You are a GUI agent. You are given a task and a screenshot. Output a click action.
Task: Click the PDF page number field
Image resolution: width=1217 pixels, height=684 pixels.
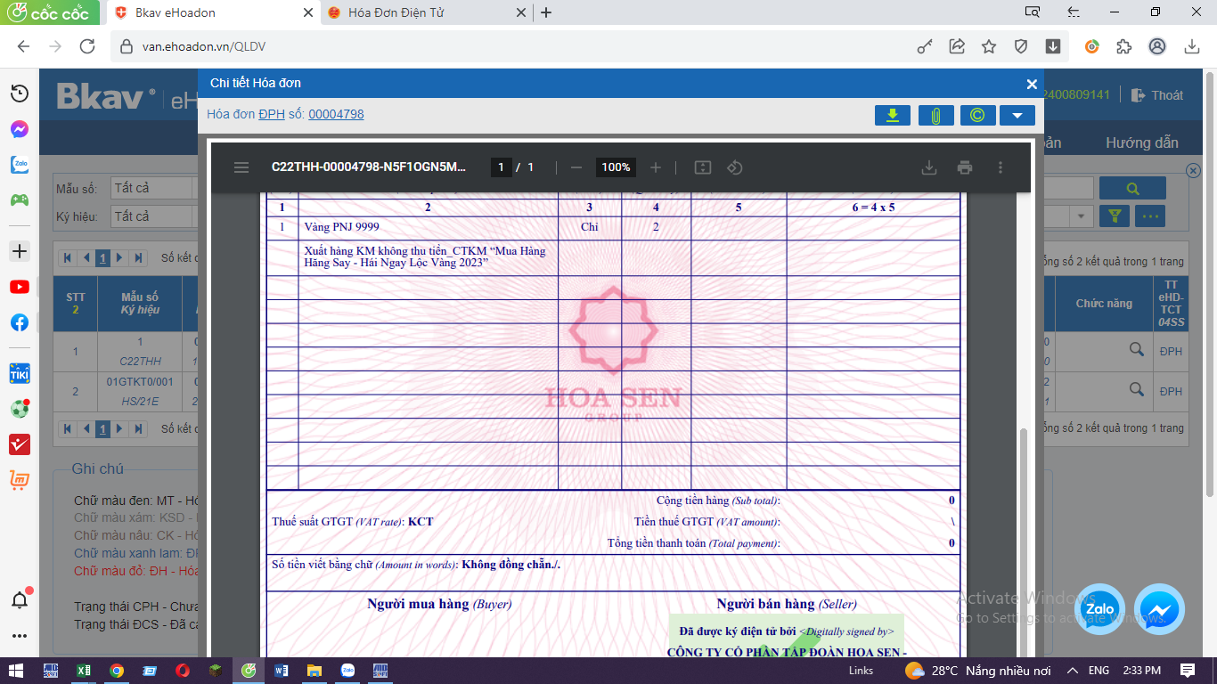(x=502, y=167)
